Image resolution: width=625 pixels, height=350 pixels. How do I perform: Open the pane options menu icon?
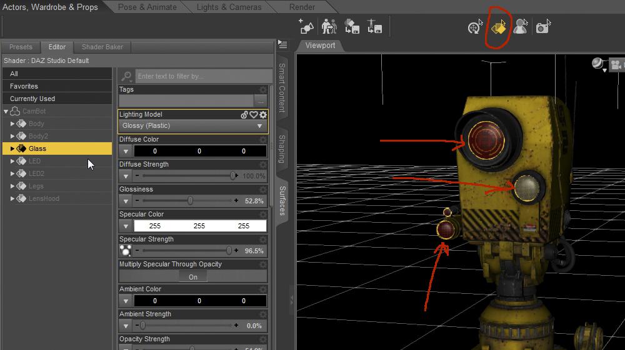[282, 44]
